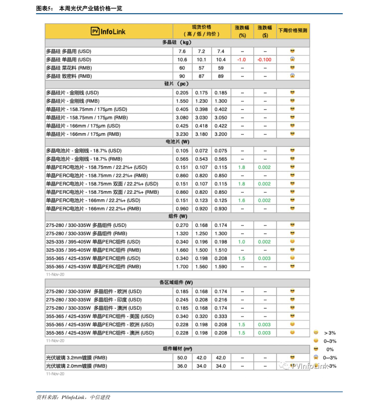Click the legend emoji next to >3%
The image size is (379, 406).
point(316,332)
